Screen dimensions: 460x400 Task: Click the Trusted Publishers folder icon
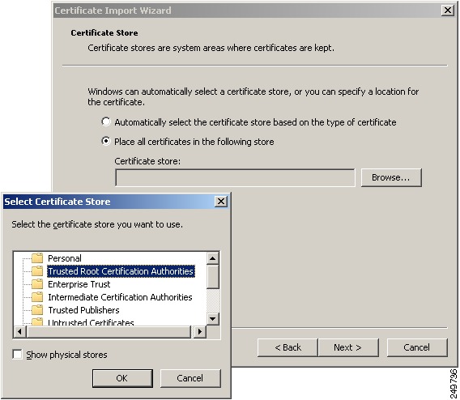click(37, 309)
